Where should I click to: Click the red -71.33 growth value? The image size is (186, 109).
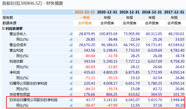pos(90,78)
